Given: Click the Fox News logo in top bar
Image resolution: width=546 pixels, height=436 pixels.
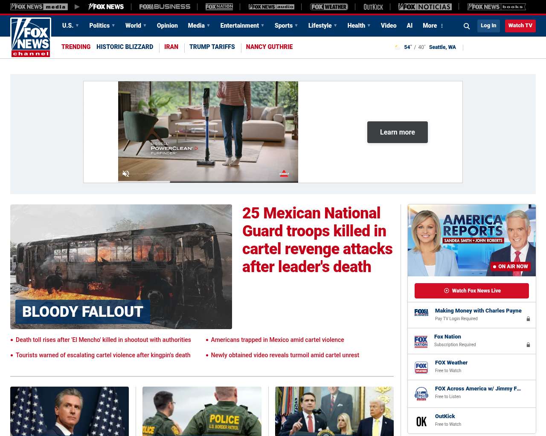Looking at the screenshot, I should 106,7.
